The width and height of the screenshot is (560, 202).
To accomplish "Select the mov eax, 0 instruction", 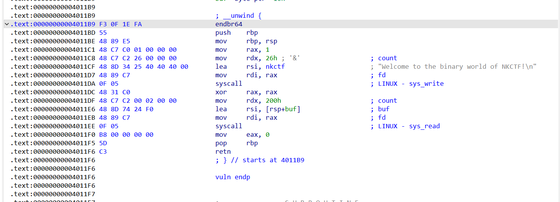I will click(242, 134).
